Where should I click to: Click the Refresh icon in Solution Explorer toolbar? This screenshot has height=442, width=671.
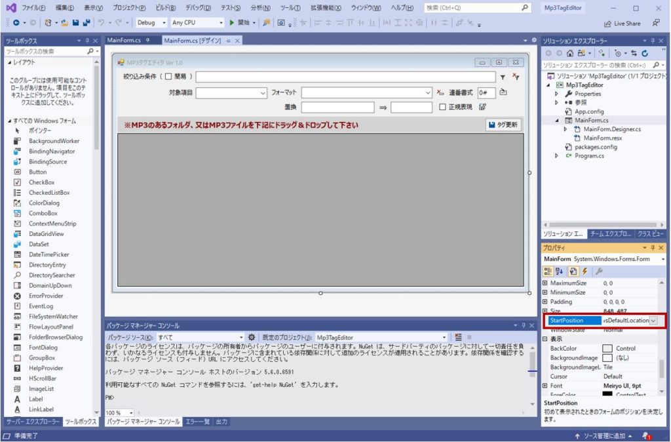coord(645,53)
